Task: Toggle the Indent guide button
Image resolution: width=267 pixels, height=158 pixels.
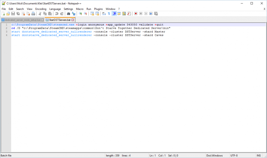Action: (x=114, y=14)
